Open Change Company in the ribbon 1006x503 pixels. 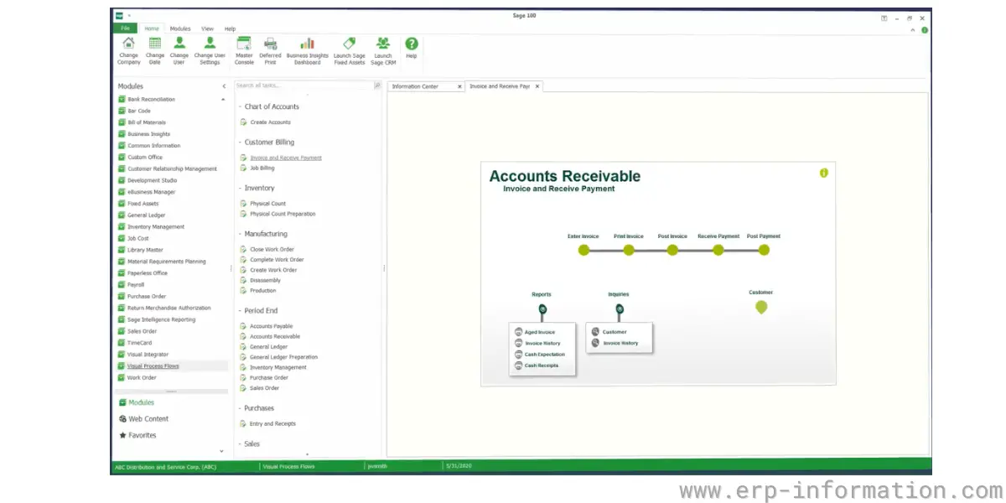[128, 50]
